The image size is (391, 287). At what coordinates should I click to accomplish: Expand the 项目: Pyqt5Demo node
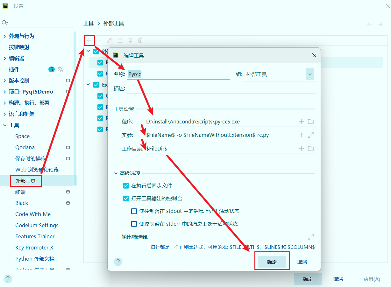4,92
